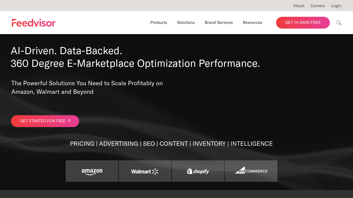Click the ADVERTISING word in banner
The width and height of the screenshot is (353, 198).
coord(119,144)
